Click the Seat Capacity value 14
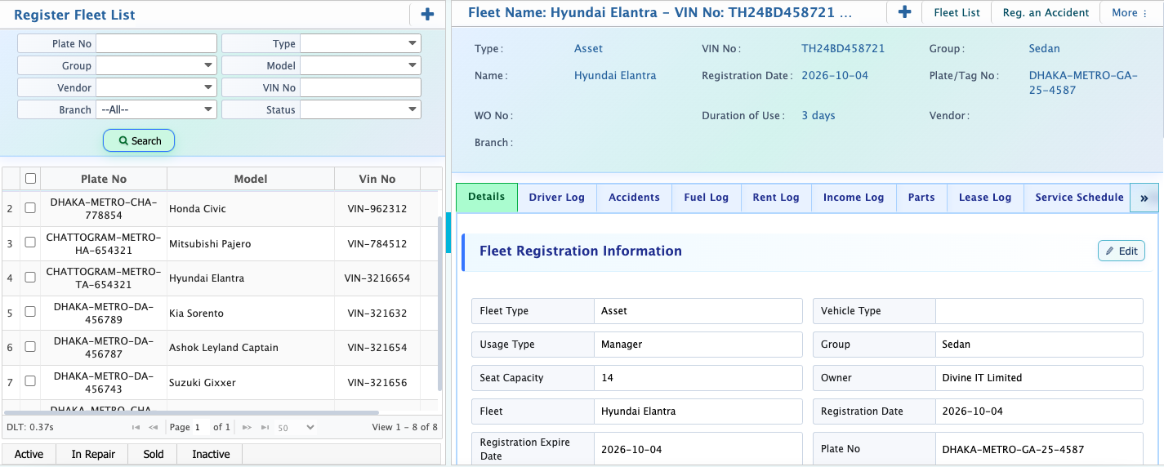The width and height of the screenshot is (1164, 467). [698, 378]
